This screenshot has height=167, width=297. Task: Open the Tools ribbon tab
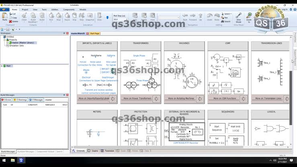pos(44,10)
